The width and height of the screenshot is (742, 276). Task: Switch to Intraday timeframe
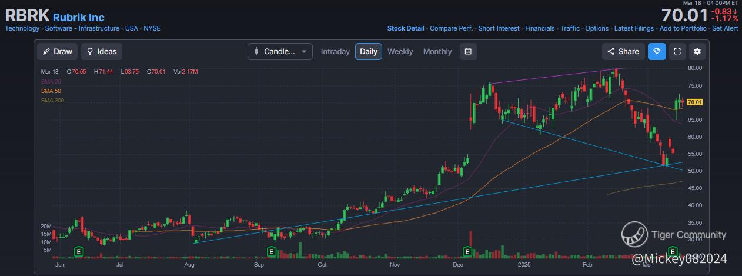[335, 51]
